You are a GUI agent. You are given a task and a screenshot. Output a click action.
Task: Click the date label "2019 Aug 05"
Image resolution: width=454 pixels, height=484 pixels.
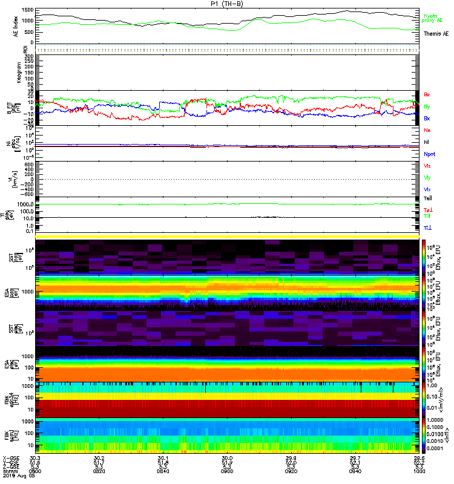coord(19,476)
